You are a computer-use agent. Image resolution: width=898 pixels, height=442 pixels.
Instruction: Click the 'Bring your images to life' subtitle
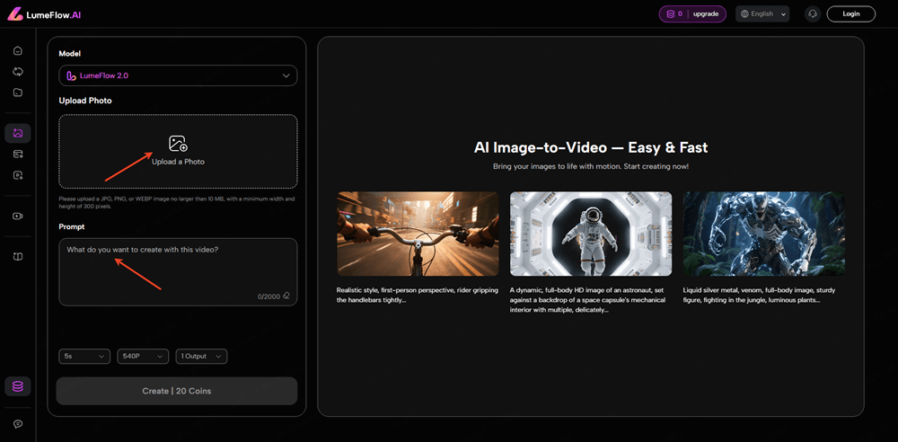coord(591,166)
